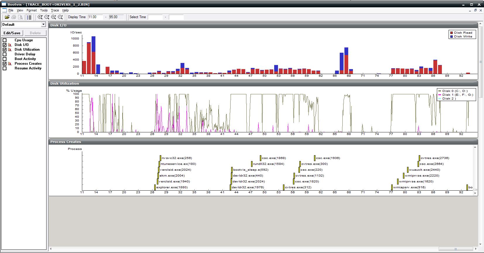Click the Display Time end field 95.00
Screen dimensions: 484x253
[x=116, y=17]
